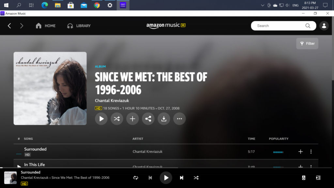The height and width of the screenshot is (188, 334).
Task: Toggle repeat in the player bar
Action: pyautogui.click(x=136, y=178)
